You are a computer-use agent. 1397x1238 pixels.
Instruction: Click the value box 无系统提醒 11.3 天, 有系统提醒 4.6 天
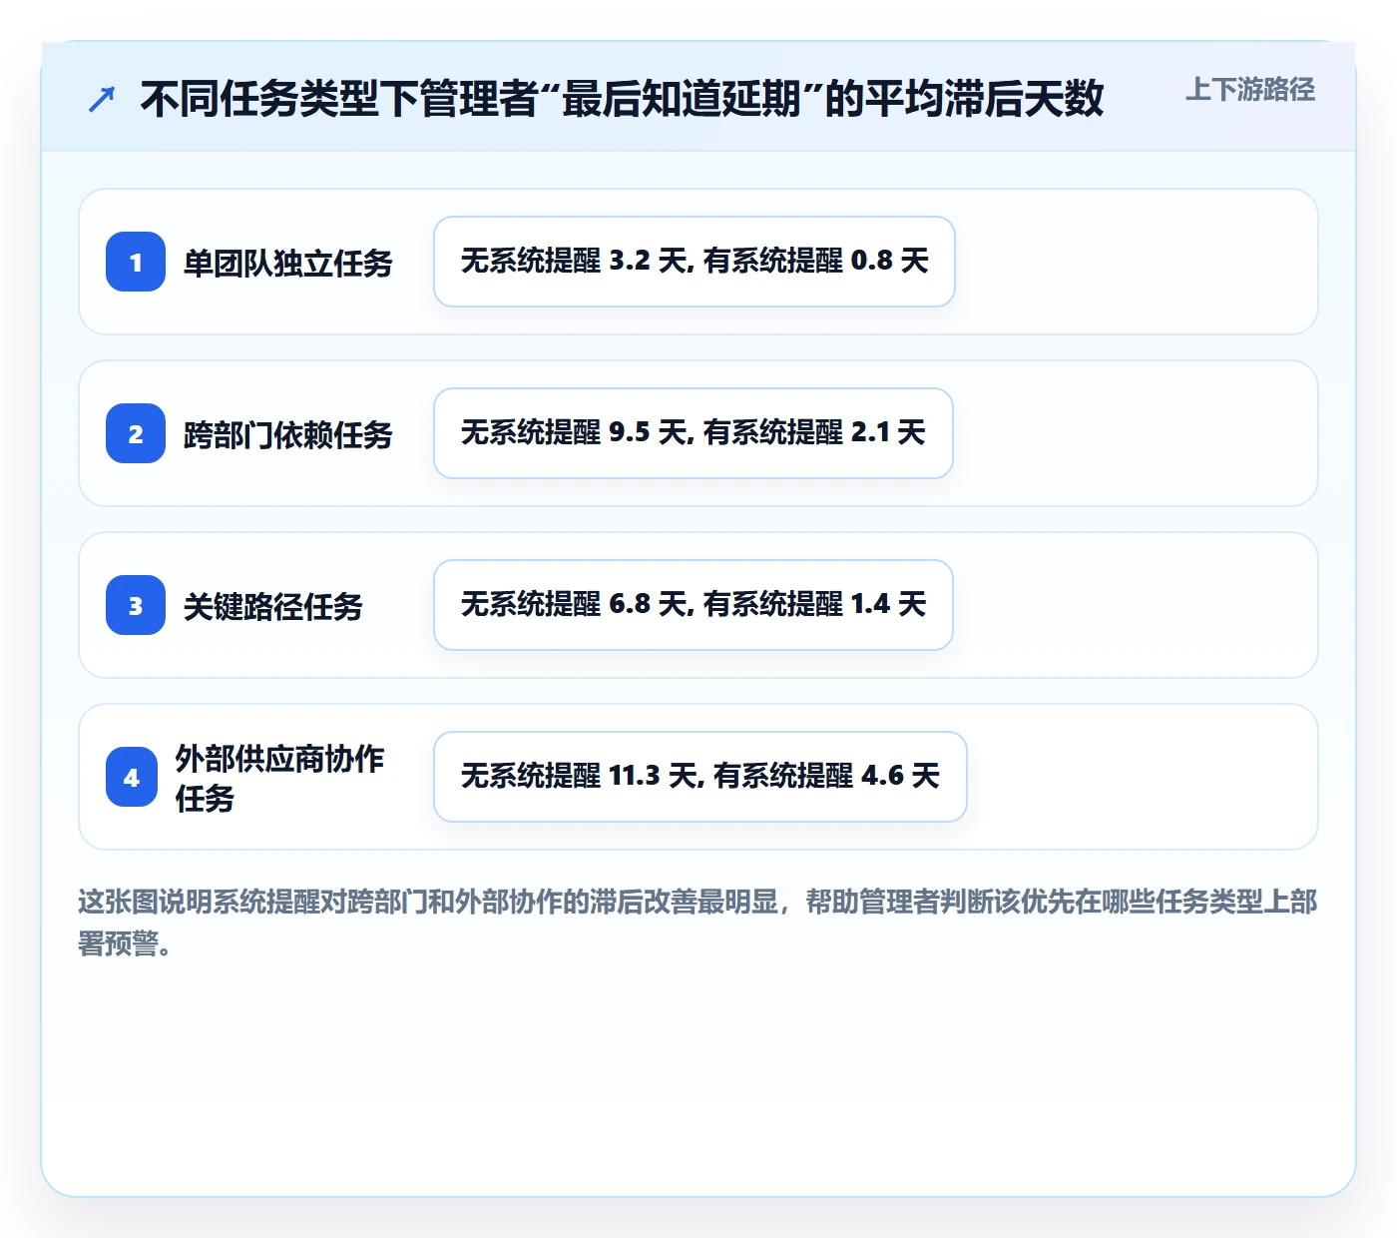pos(700,777)
